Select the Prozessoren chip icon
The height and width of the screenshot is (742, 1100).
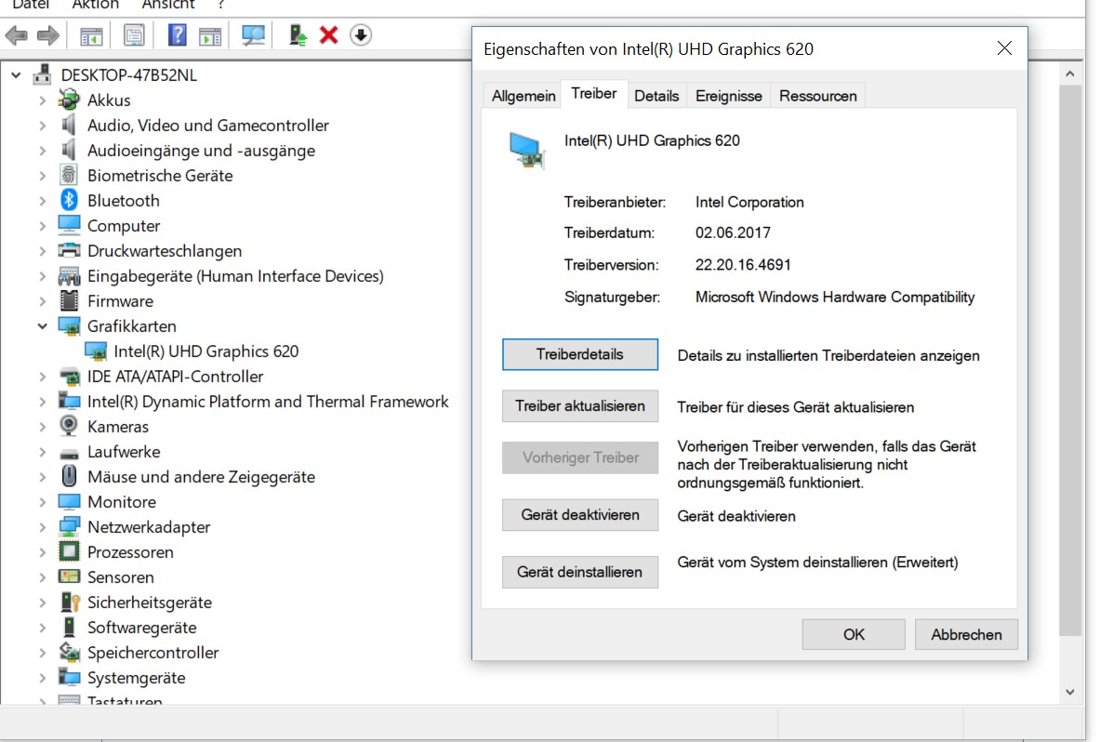coord(69,551)
